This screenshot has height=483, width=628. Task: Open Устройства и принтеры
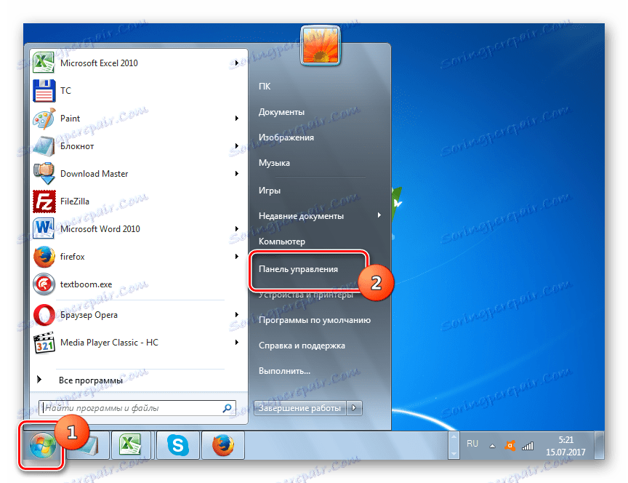[305, 295]
